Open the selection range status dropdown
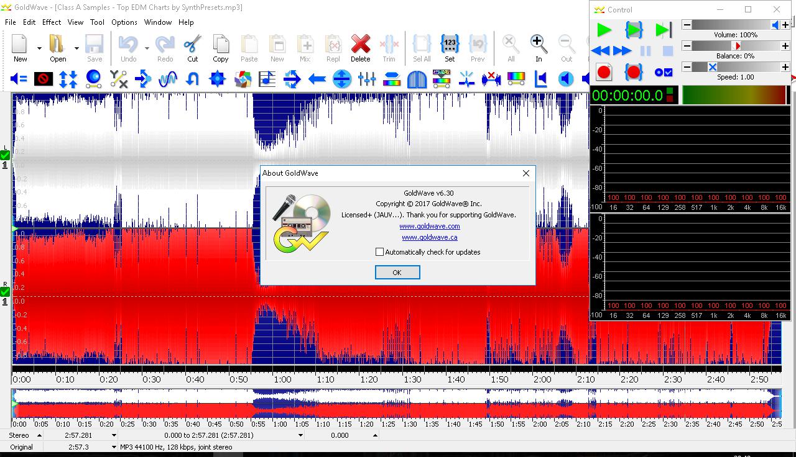 pos(300,436)
